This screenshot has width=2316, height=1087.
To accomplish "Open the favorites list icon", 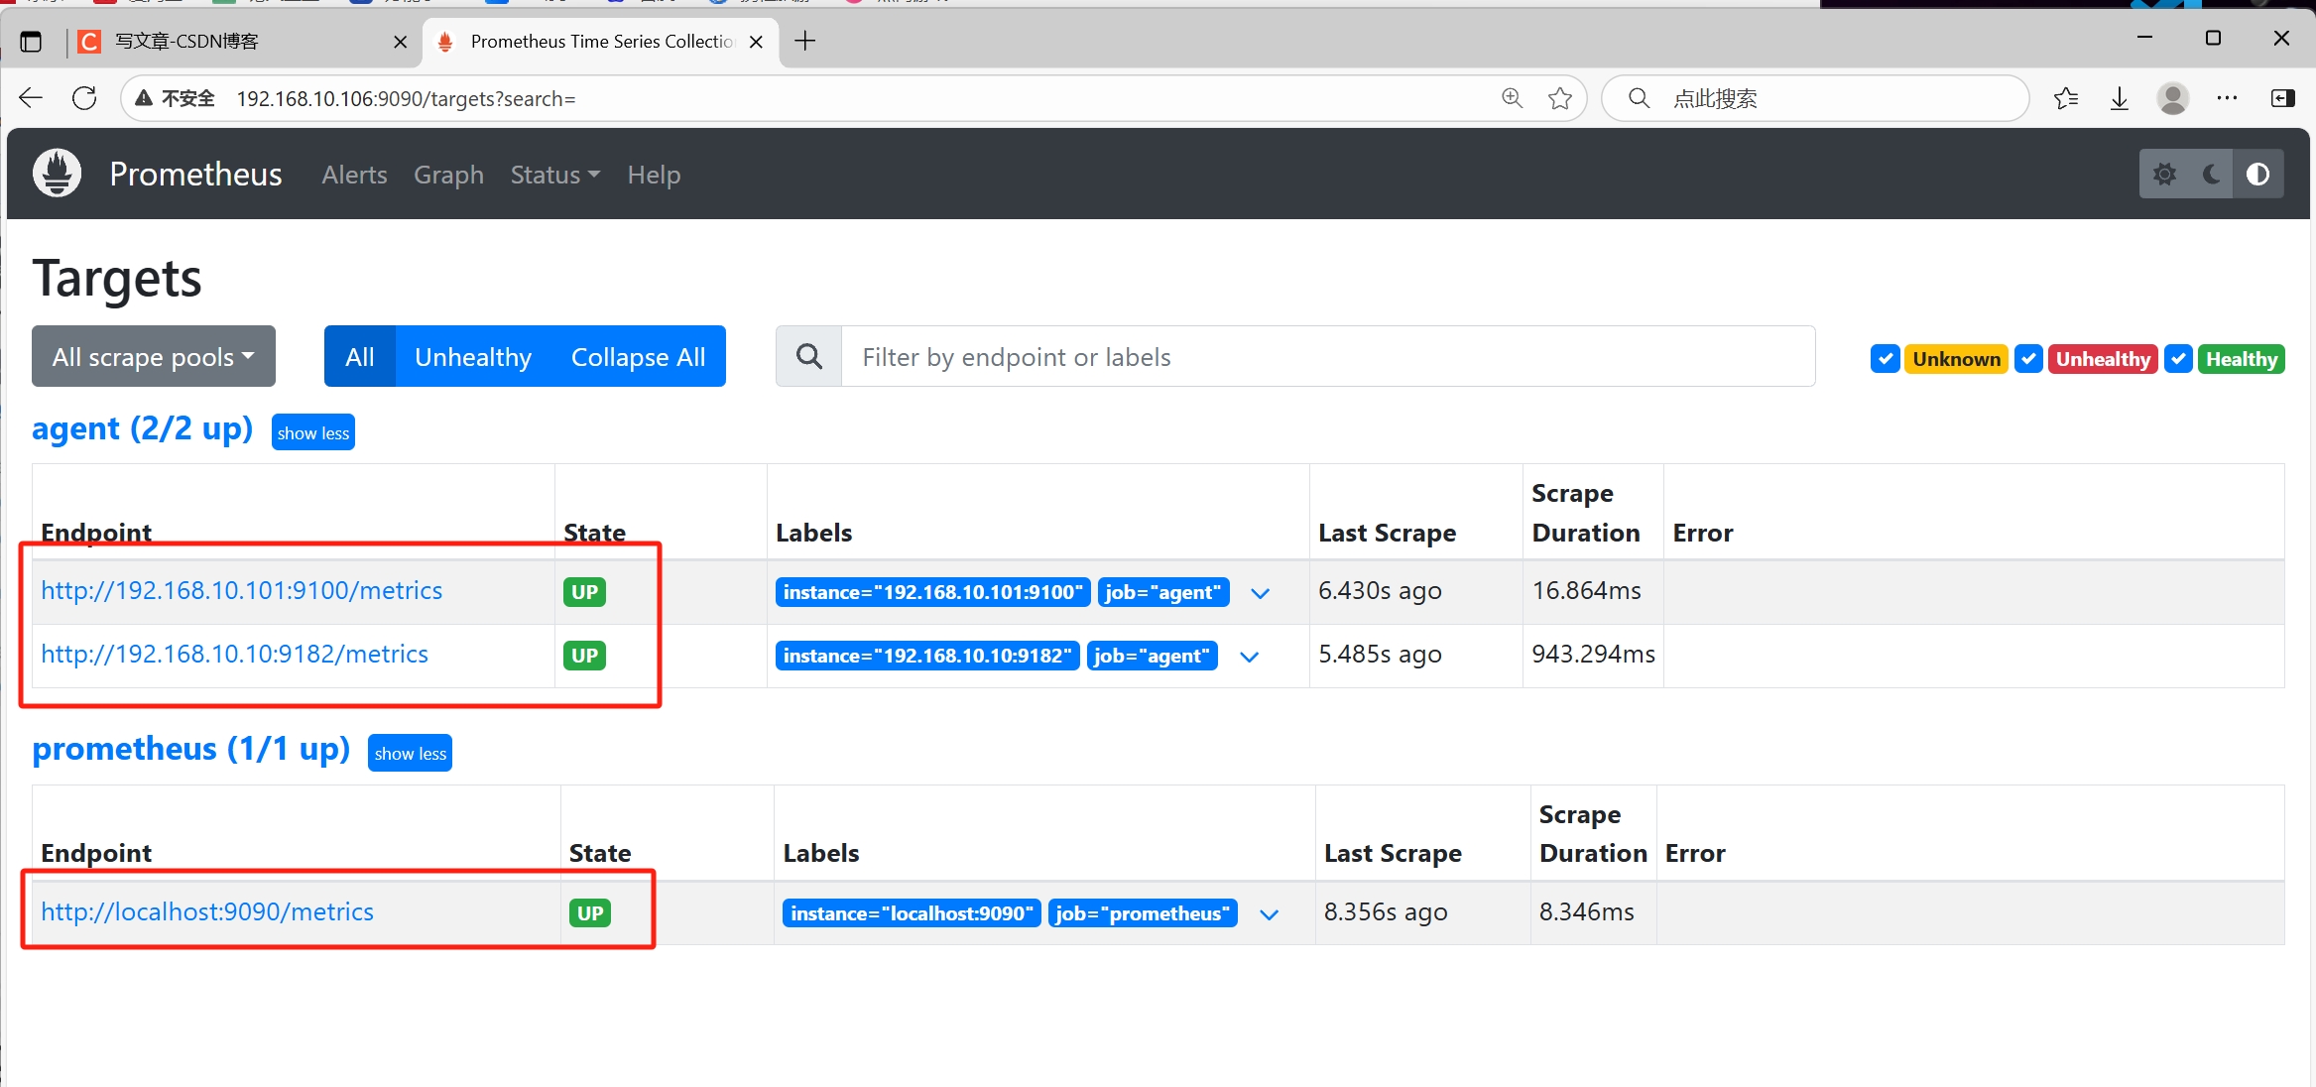I will coord(2066,98).
